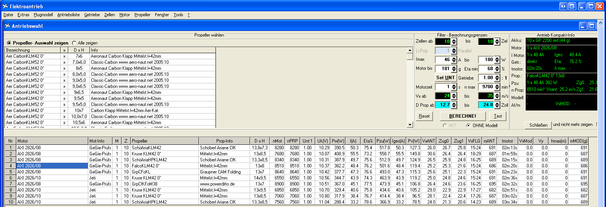Image resolution: width=606 pixels, height=207 pixels.
Task: Decrease D Prop bis 24.8 Zoll value
Action: click(498, 107)
